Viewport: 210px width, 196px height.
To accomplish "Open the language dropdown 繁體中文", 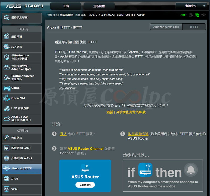I will pyautogui.click(x=191, y=6).
